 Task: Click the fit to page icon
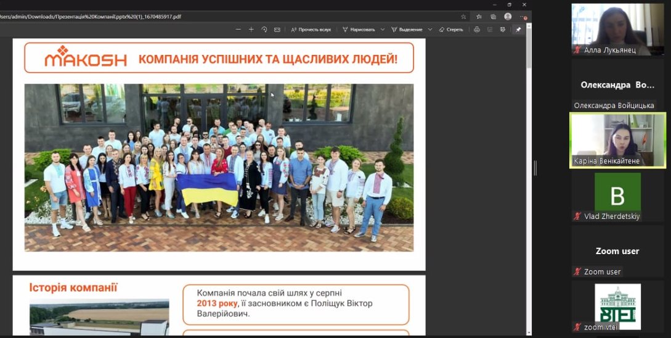[277, 30]
